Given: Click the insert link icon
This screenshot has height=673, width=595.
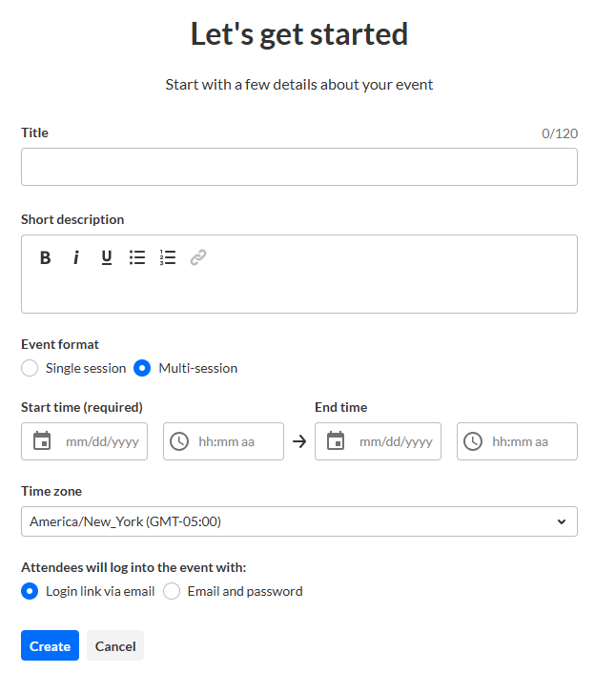Looking at the screenshot, I should coord(198,257).
